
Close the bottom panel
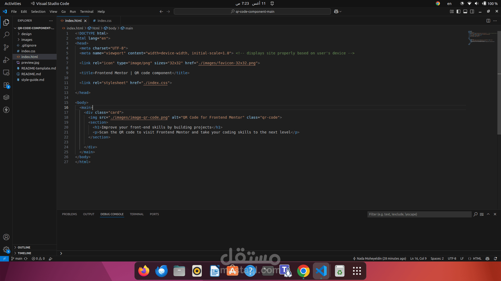[x=495, y=214]
